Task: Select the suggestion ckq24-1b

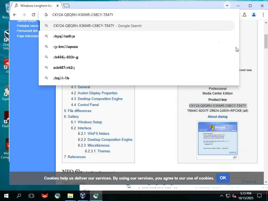Action: point(137,78)
